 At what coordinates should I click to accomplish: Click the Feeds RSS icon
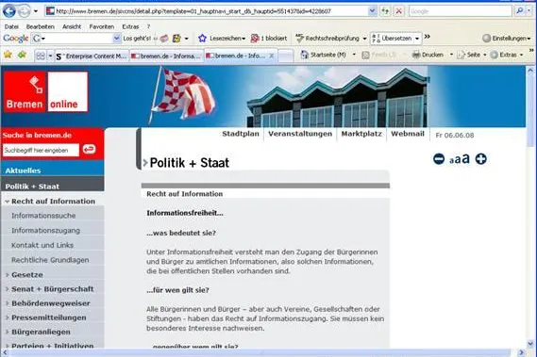tap(366, 55)
